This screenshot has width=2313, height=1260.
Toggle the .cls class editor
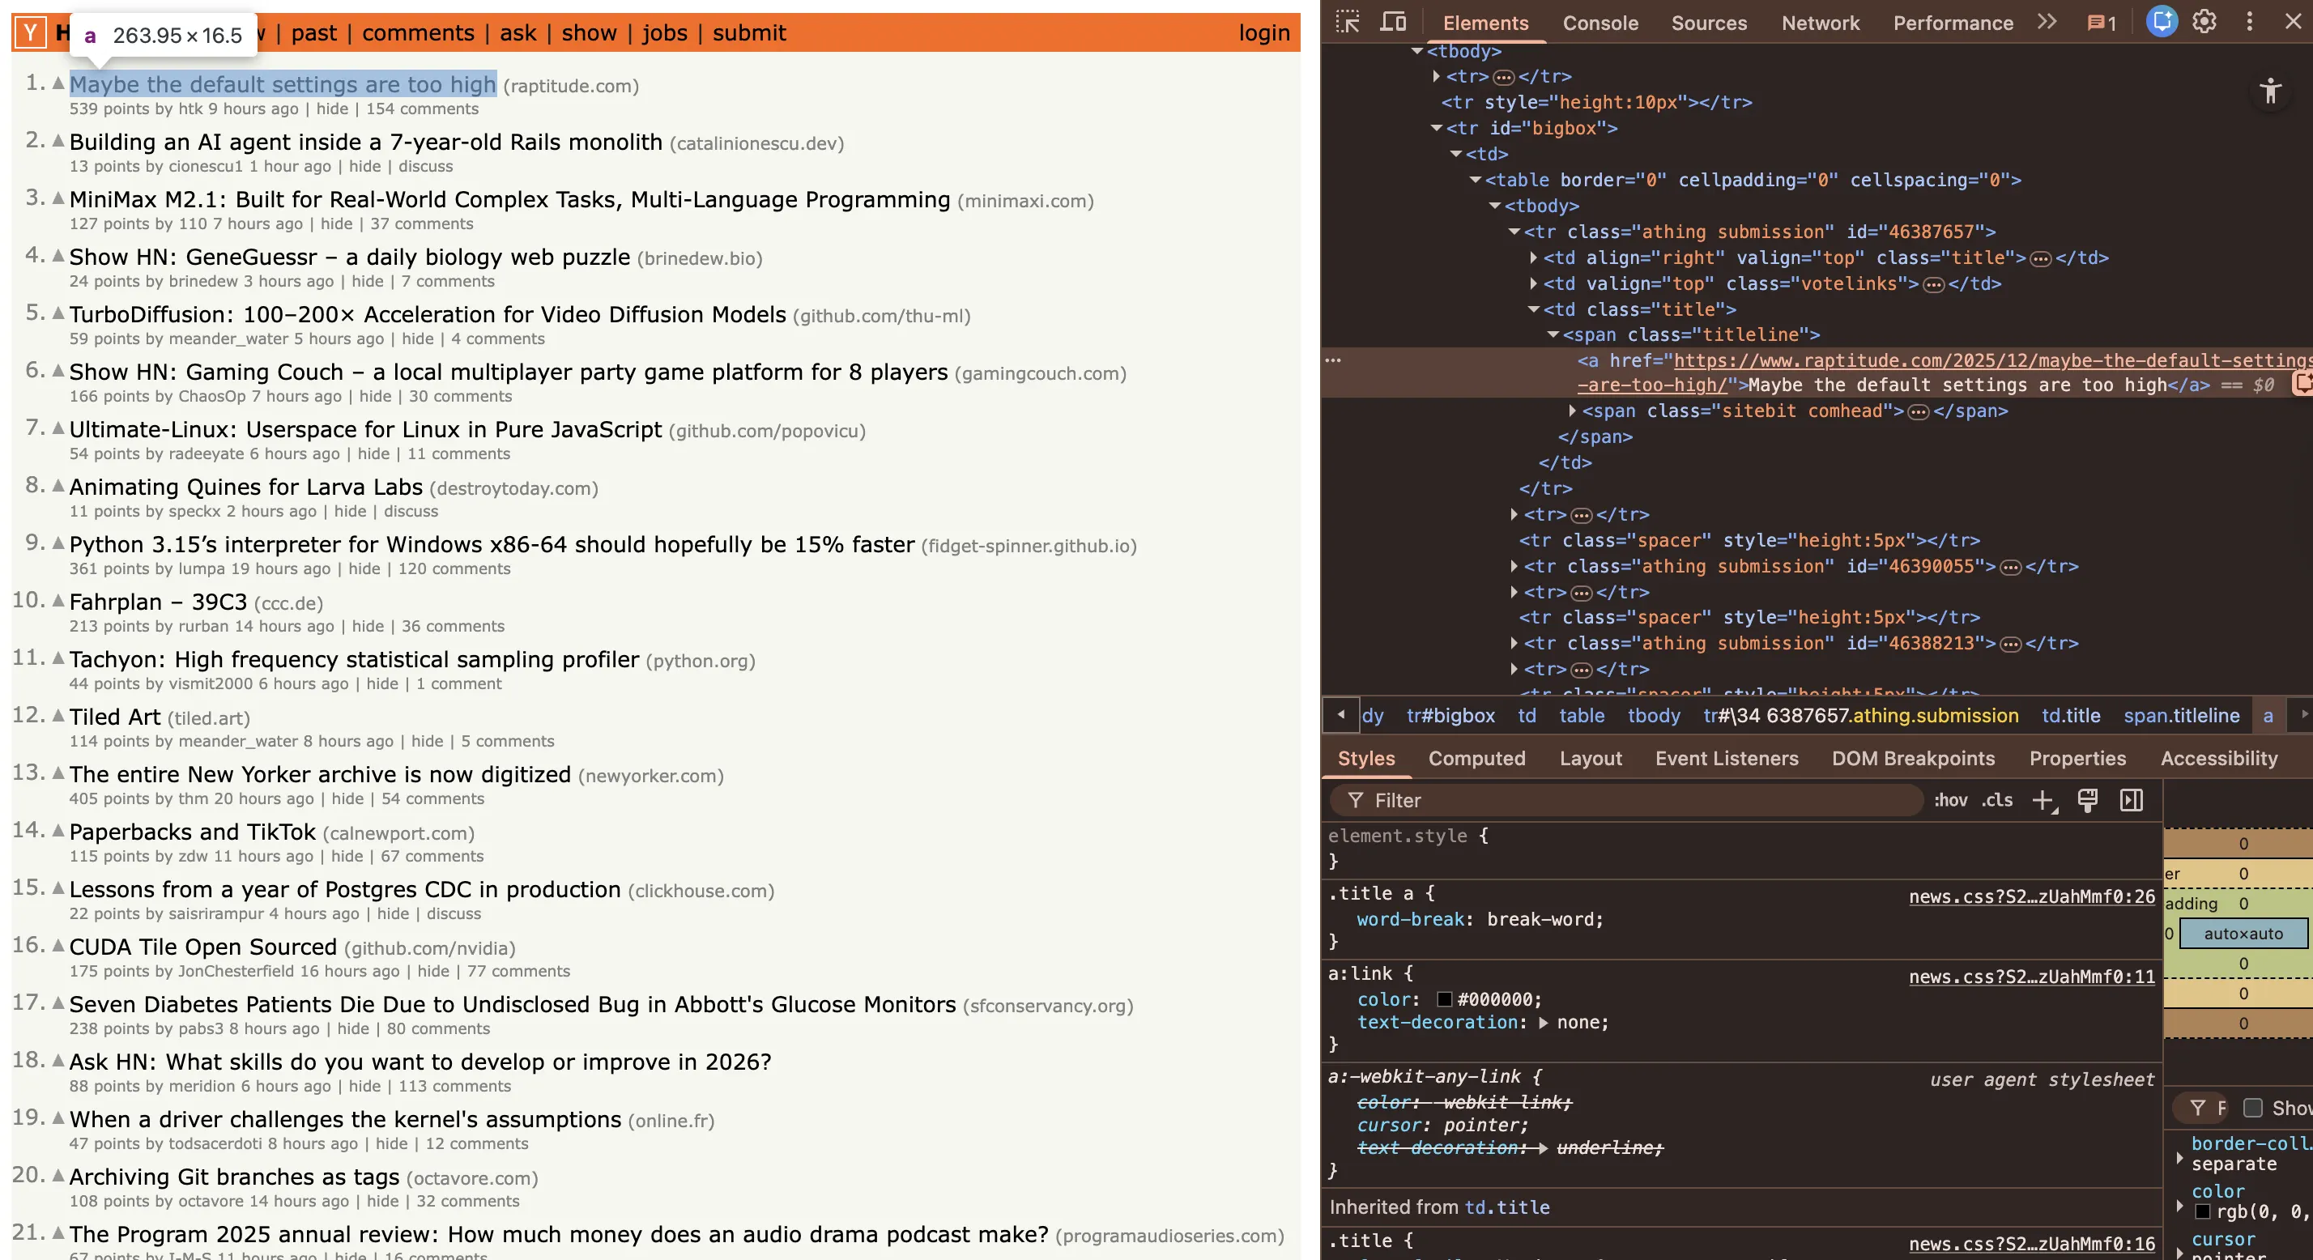coord(1997,800)
